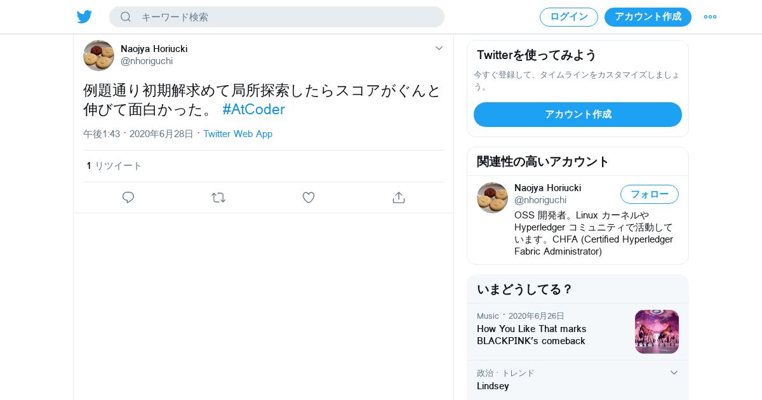
Task: Expand the tweet options chevron
Action: (x=439, y=48)
